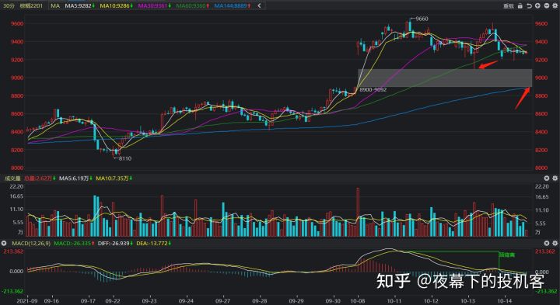Click the 成交量 volume indicator label

point(12,178)
